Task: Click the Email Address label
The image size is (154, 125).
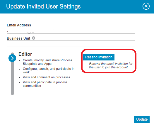Action: [x=19, y=25]
